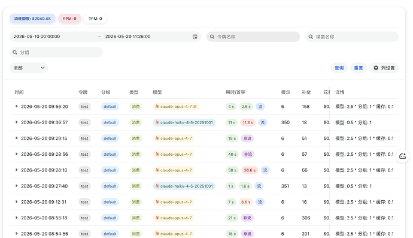Click the 36.6 s first-token badge
The width and height of the screenshot is (413, 238).
[x=250, y=170]
